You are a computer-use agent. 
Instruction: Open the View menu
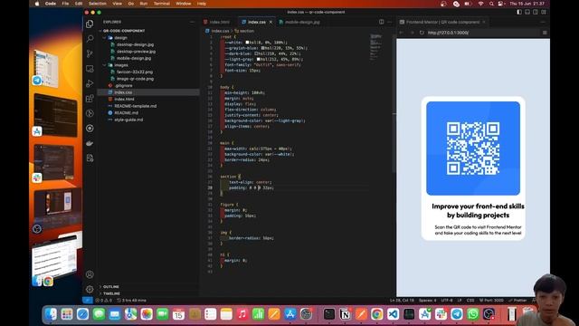coord(117,4)
